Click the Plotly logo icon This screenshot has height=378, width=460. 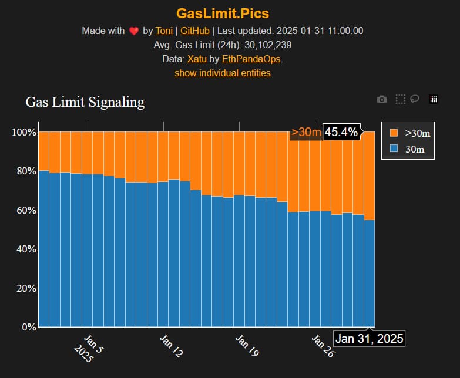434,100
